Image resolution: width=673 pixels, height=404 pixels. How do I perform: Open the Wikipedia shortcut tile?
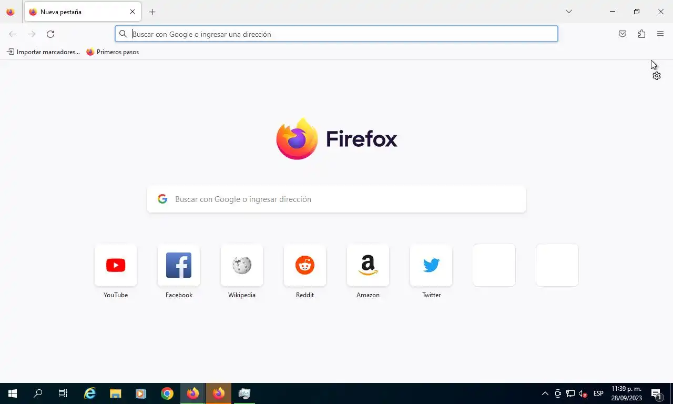pos(242,265)
